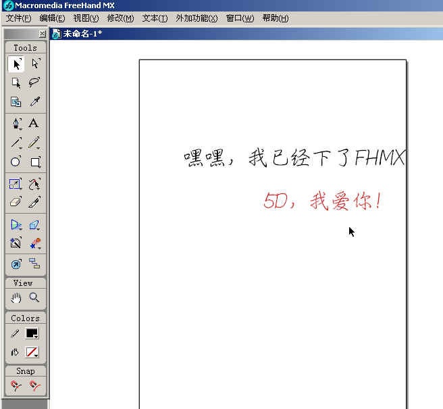Select the Line tool
The image size is (443, 409).
tap(16, 143)
